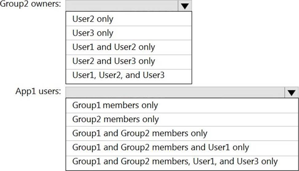This screenshot has width=299, height=171.
Task: Pick the first entry under Group2 owners
Action: pos(93,19)
